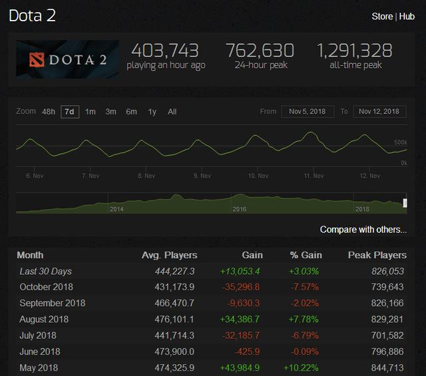Click peak players value 826,053
The width and height of the screenshot is (426, 376).
387,271
